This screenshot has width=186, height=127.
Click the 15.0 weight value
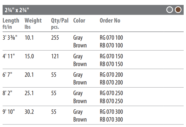pyautogui.click(x=29, y=56)
